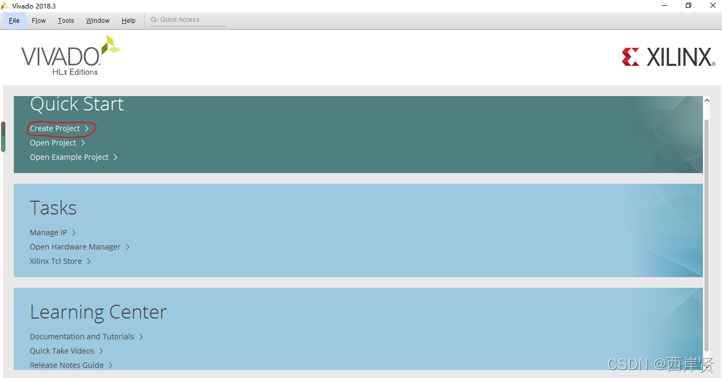Click chevron next to Open Hardware Manager

[128, 247]
